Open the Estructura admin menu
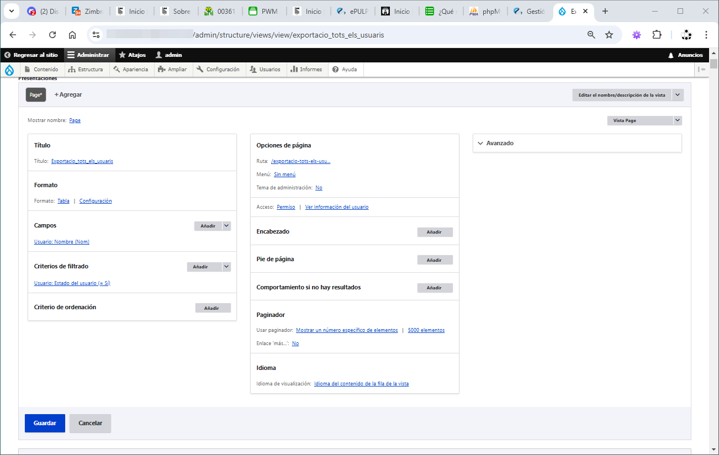The height and width of the screenshot is (455, 719). tap(86, 70)
